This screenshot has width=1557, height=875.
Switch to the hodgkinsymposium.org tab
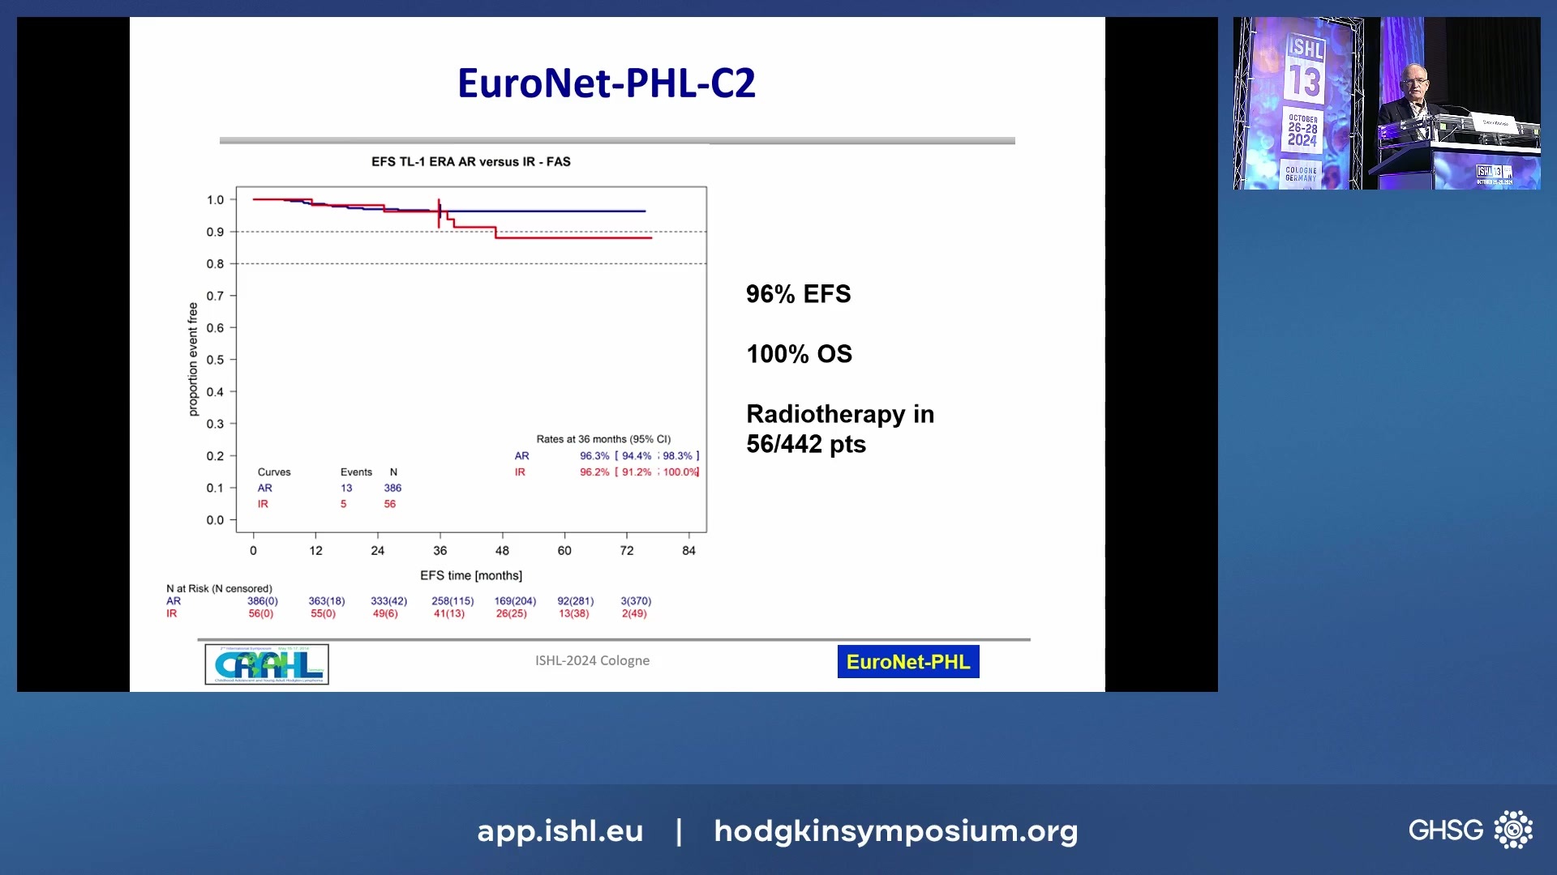pyautogui.click(x=895, y=831)
